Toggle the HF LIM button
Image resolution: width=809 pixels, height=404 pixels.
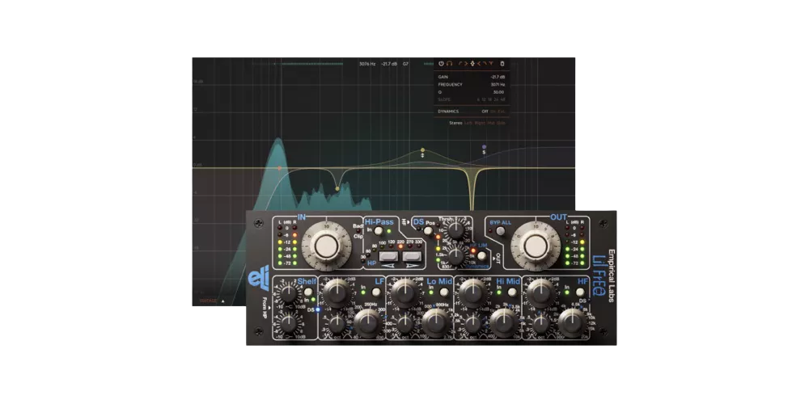482,255
